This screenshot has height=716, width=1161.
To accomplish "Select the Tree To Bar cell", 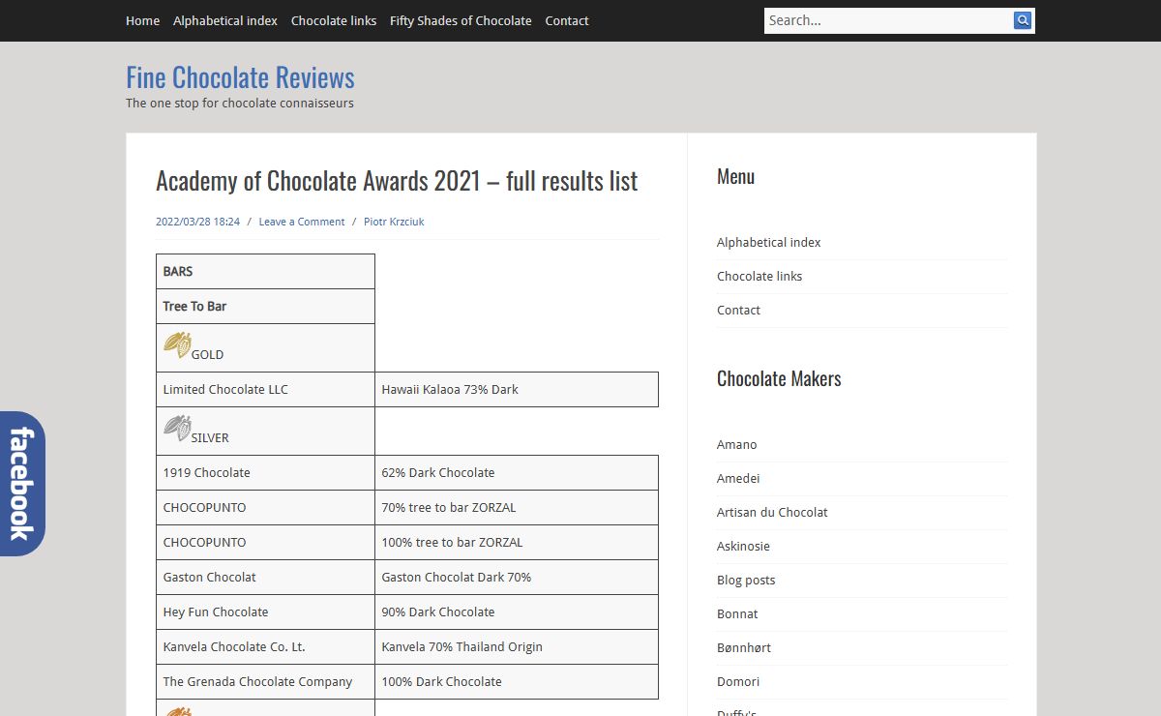I will click(x=265, y=307).
